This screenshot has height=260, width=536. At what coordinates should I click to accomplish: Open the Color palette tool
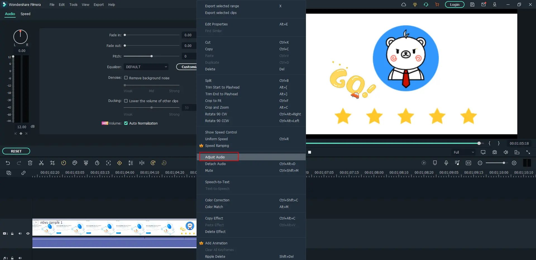point(75,163)
